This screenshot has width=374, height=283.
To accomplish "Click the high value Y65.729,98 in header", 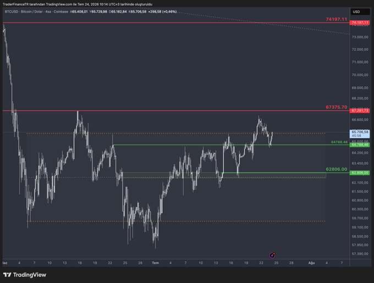I will click(98, 12).
